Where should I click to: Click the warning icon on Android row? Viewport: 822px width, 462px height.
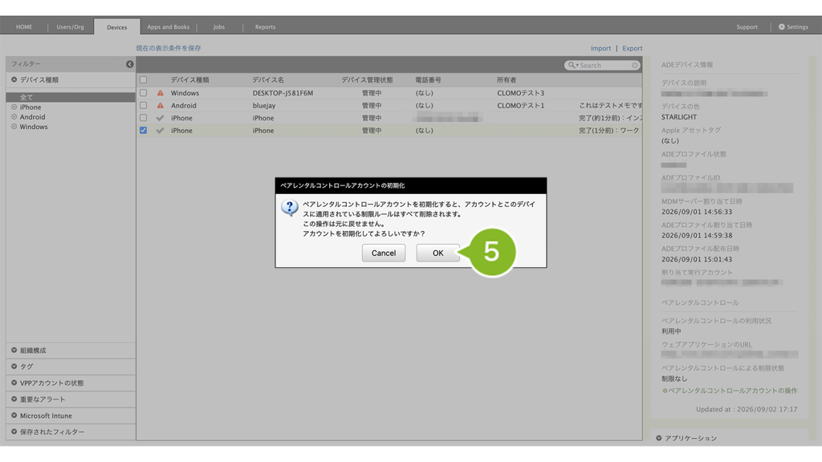(x=161, y=106)
